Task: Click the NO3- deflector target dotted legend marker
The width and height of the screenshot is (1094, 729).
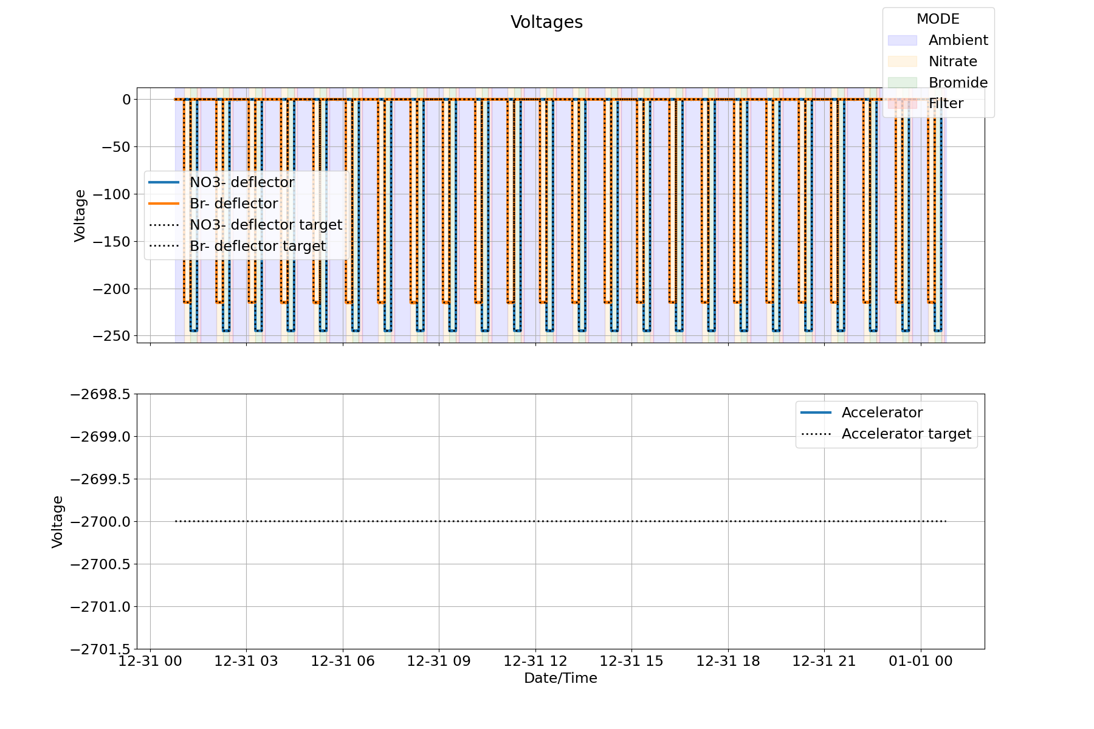Action: pyautogui.click(x=164, y=225)
